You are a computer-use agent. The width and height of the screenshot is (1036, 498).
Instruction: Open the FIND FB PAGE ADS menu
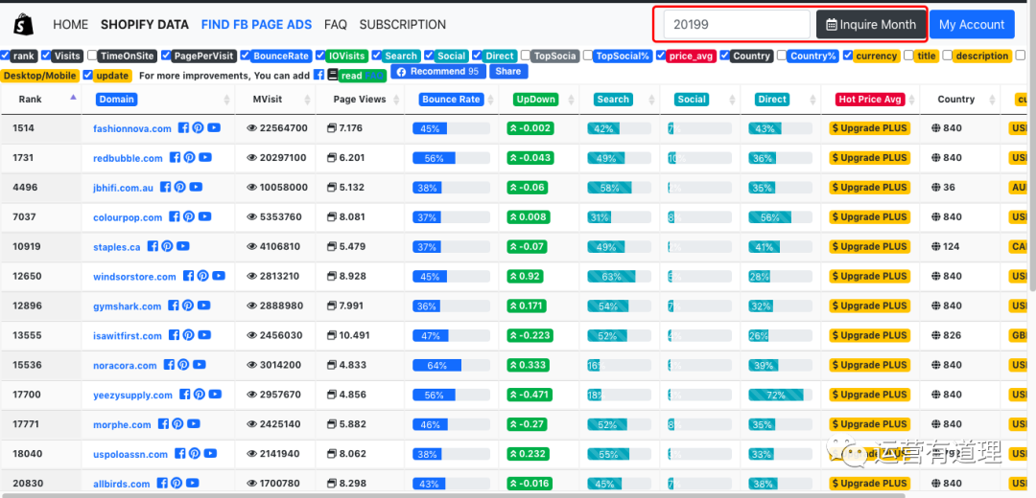[x=256, y=24]
